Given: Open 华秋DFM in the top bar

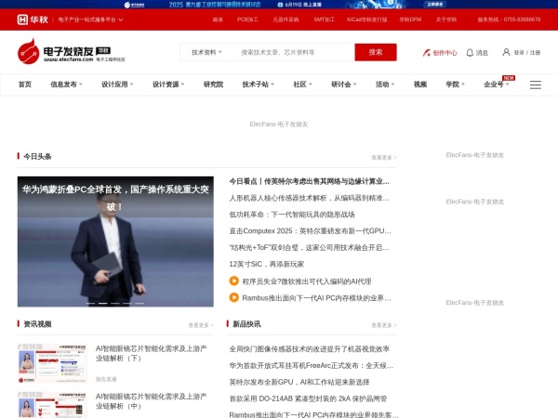Looking at the screenshot, I should (x=410, y=20).
